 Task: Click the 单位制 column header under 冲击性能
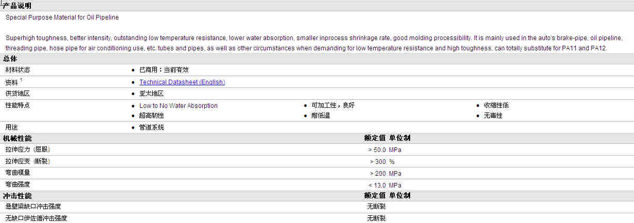pyautogui.click(x=399, y=196)
